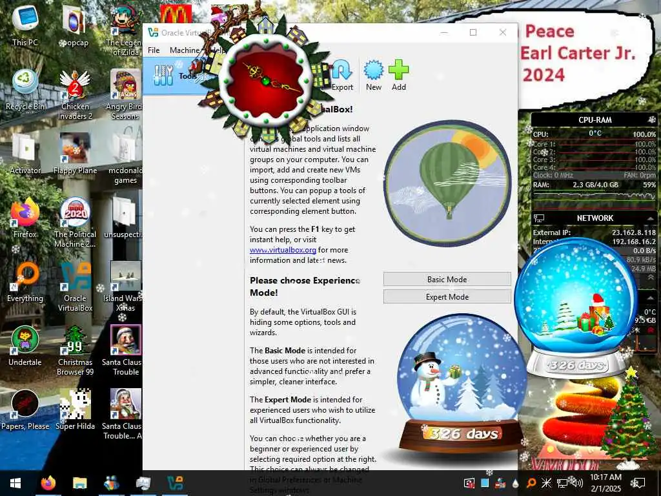The image size is (661, 496).
Task: Open This PC desktop icon
Action: pyautogui.click(x=25, y=25)
